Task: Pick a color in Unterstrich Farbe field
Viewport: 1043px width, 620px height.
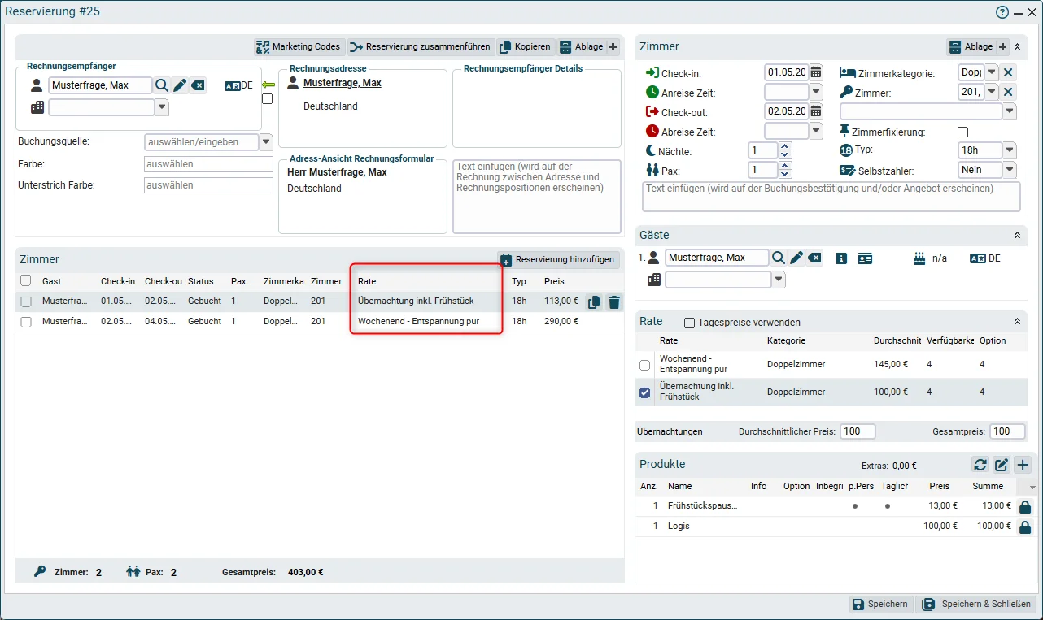Action: [x=208, y=185]
